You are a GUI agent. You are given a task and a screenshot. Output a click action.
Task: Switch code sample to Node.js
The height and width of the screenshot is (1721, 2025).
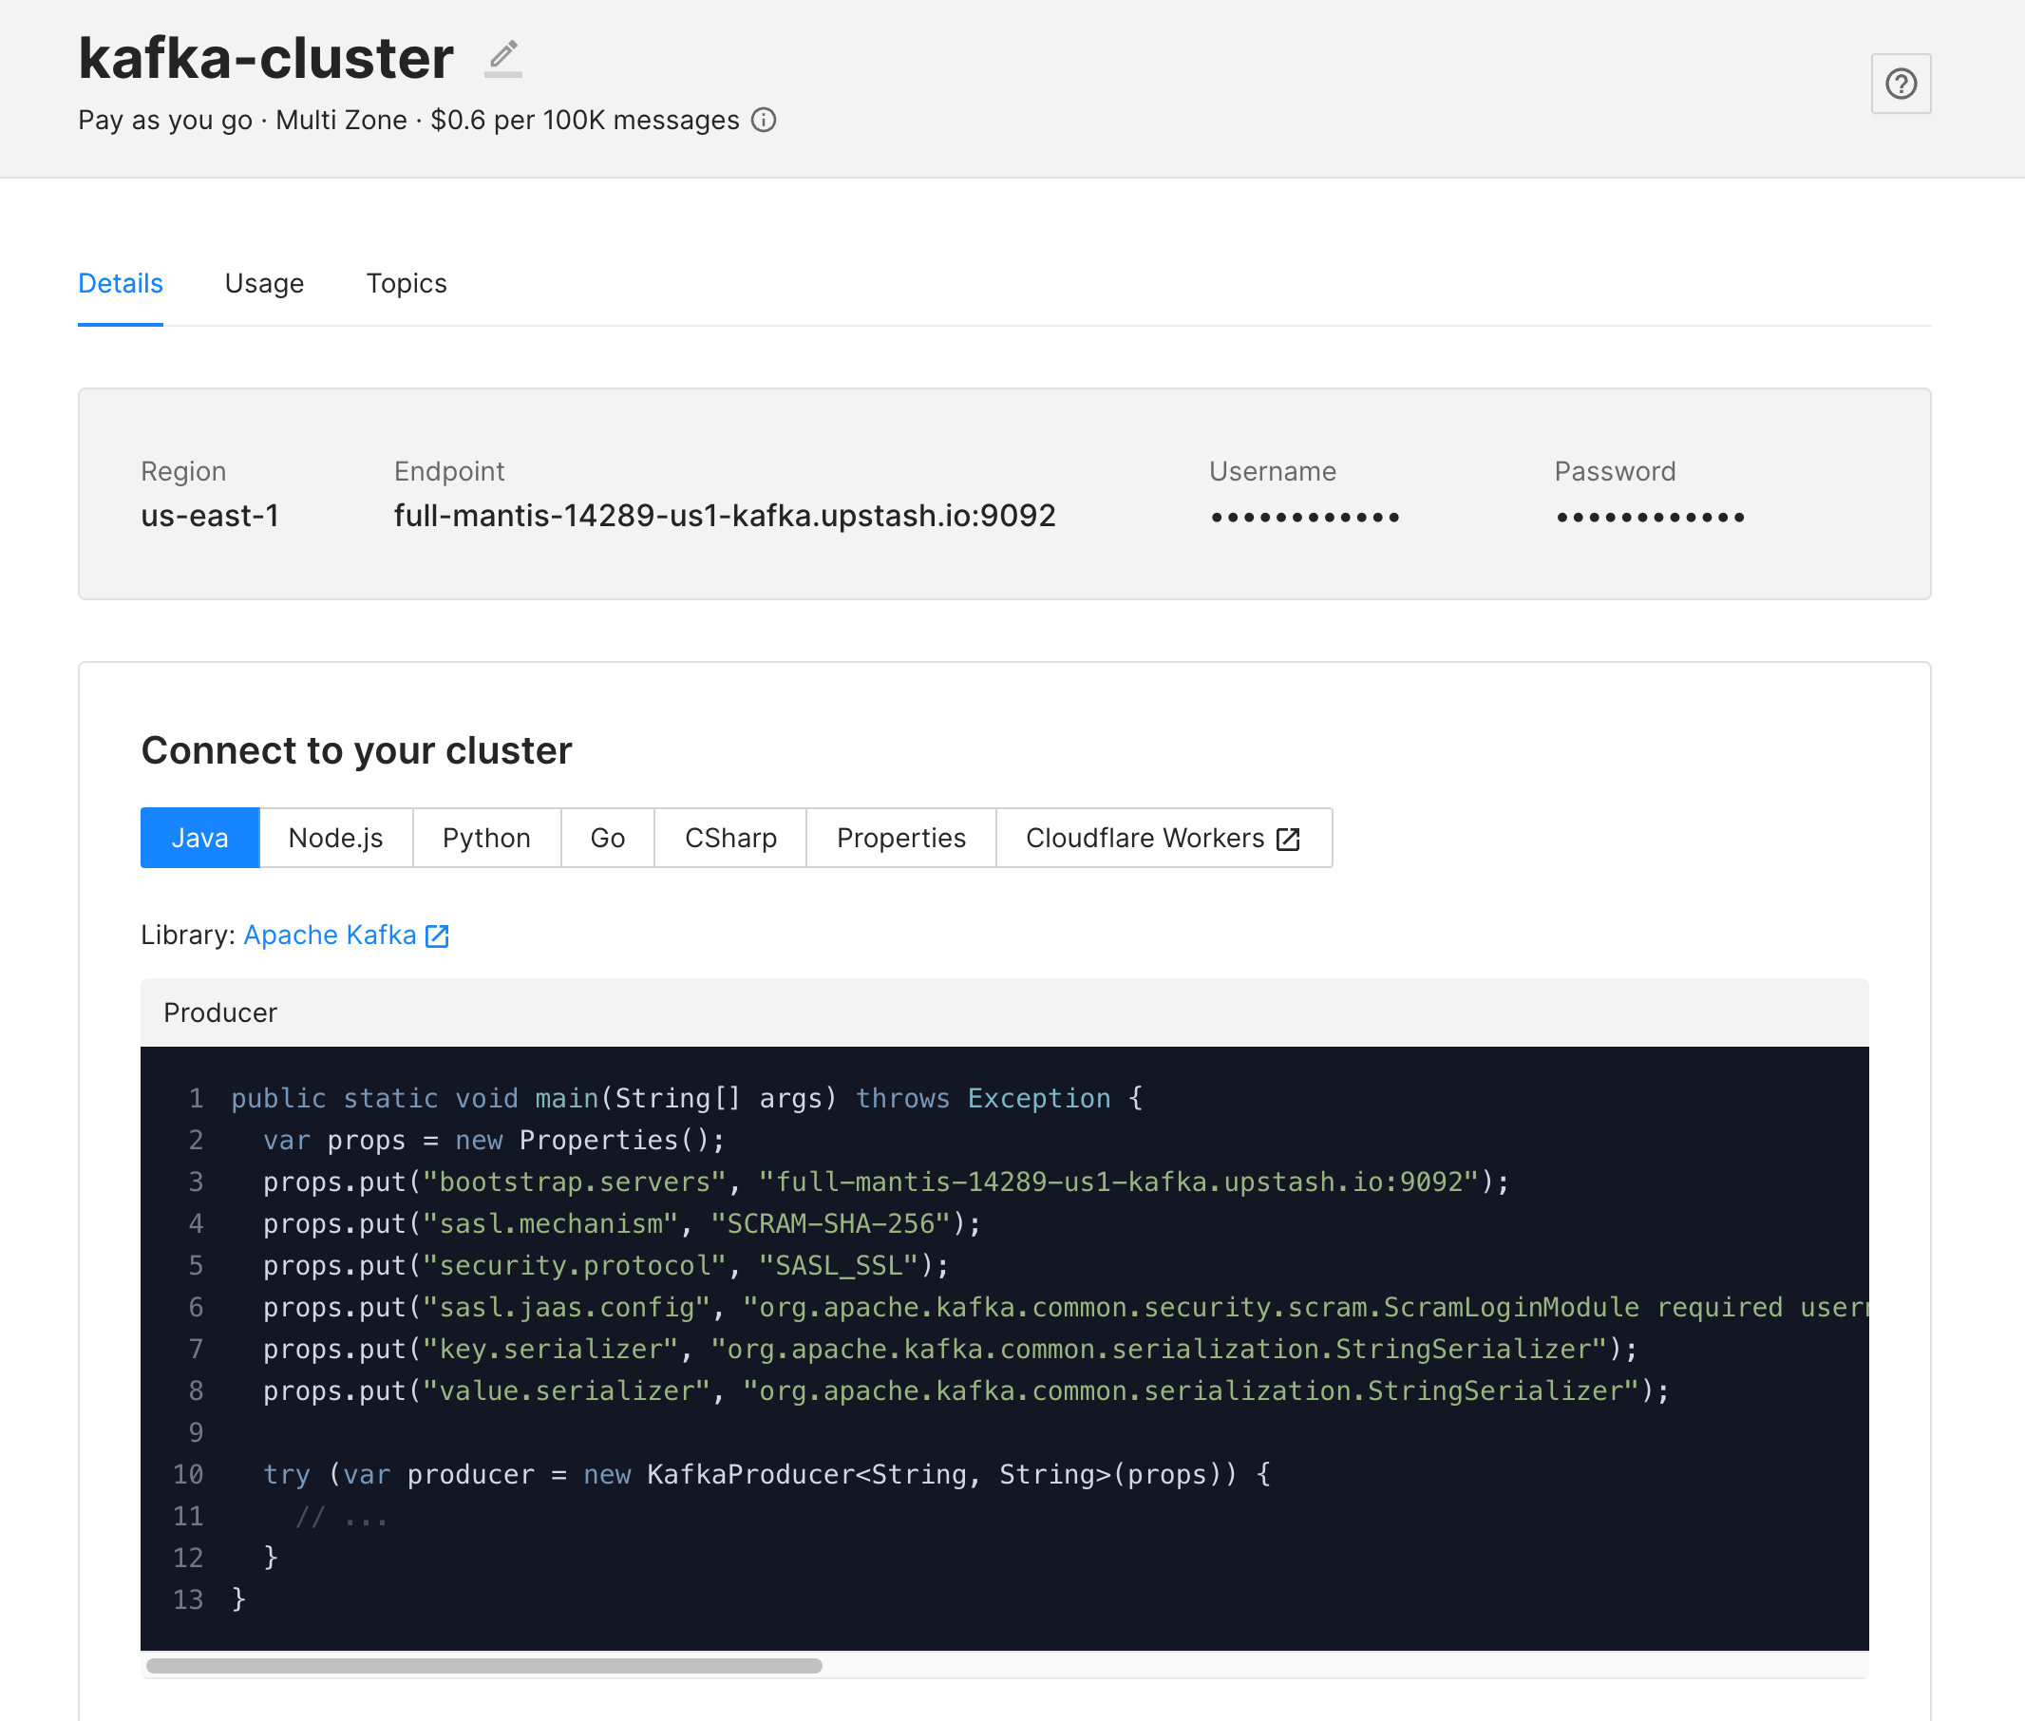(335, 838)
